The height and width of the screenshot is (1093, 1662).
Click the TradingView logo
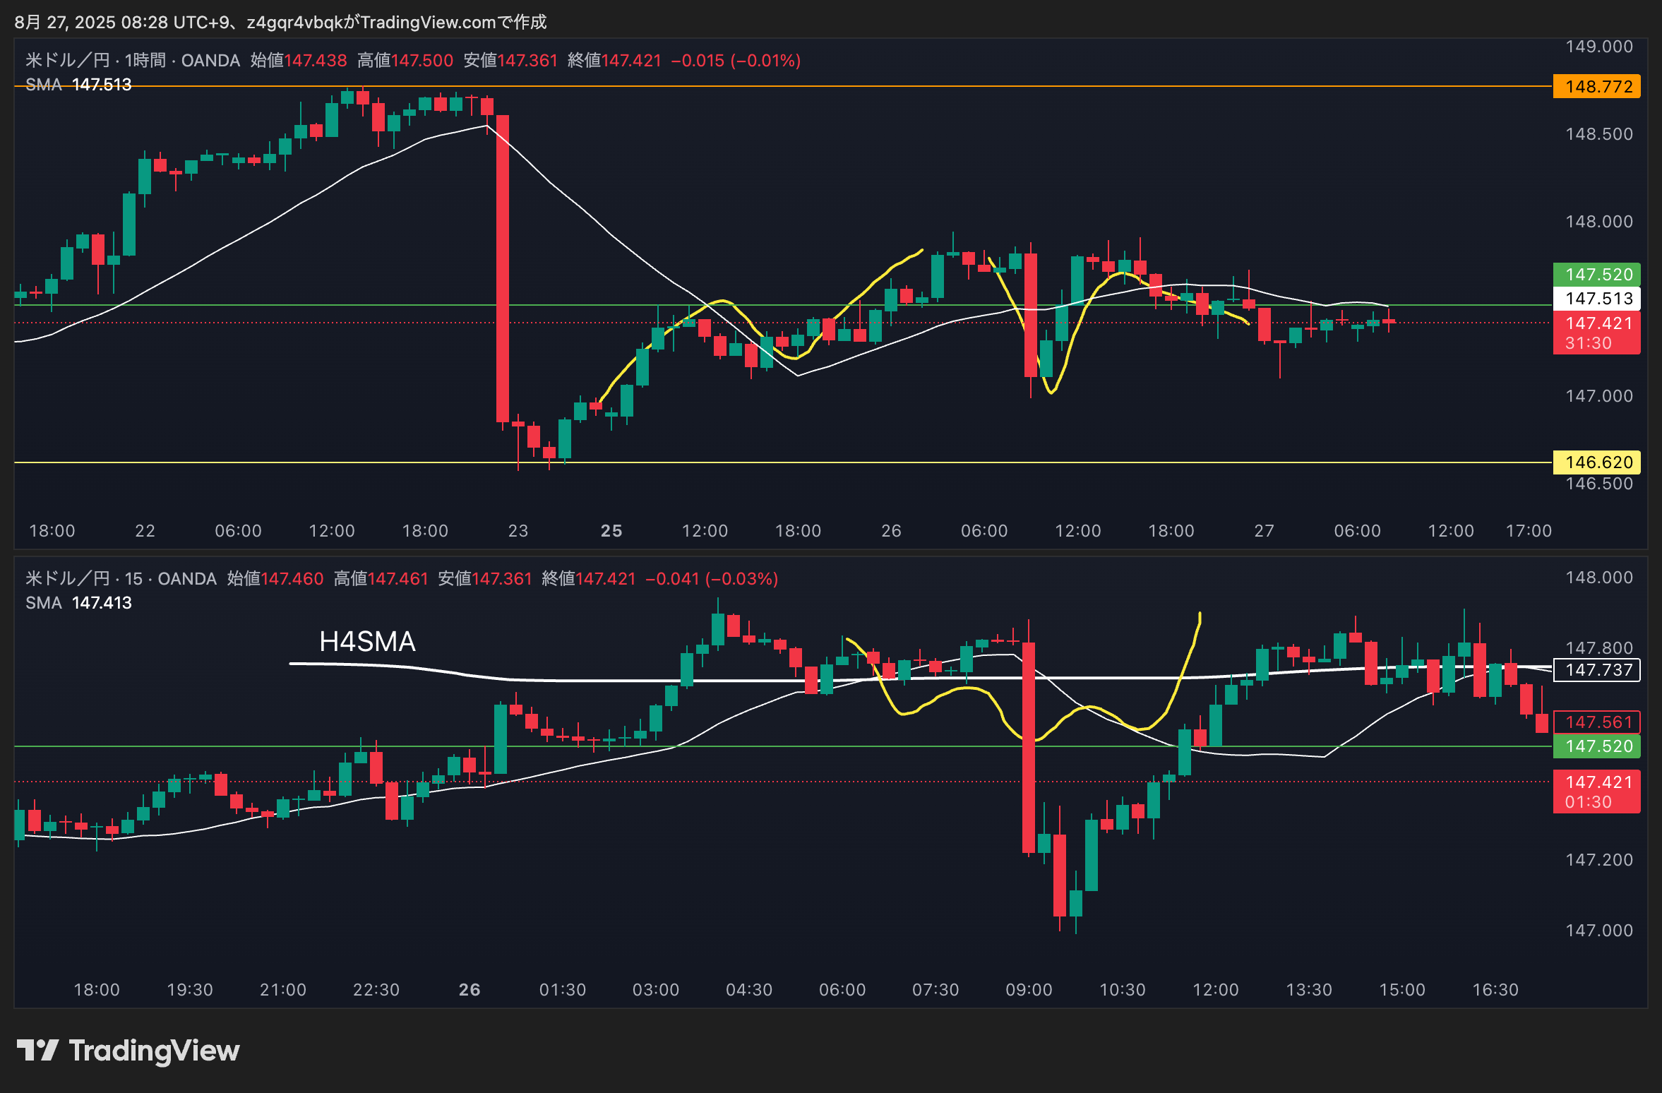coord(128,1051)
